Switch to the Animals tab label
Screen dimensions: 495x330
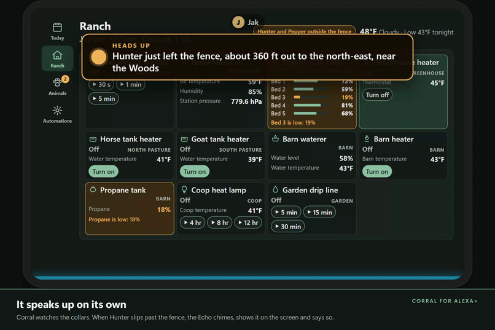point(57,93)
